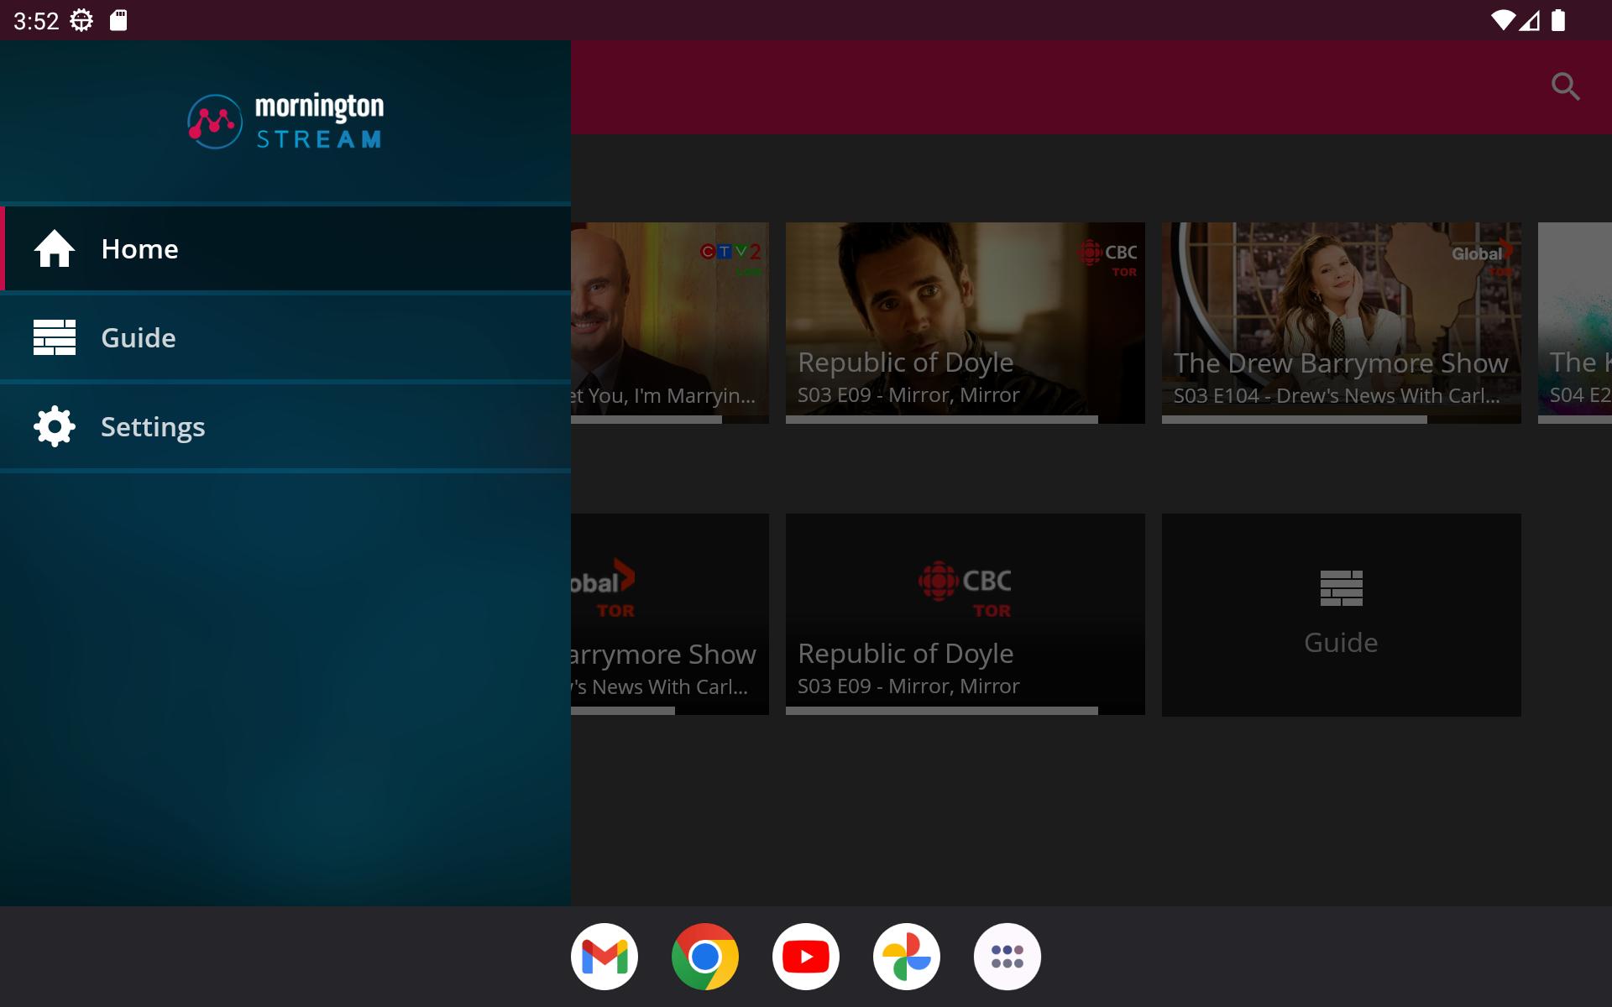Select the Global TOR Barrymore Show channel card
The height and width of the screenshot is (1007, 1612).
coord(670,614)
